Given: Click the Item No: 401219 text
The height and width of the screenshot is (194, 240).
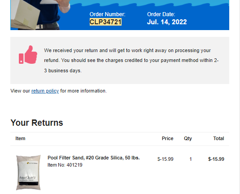Looking at the screenshot, I should (x=65, y=165).
